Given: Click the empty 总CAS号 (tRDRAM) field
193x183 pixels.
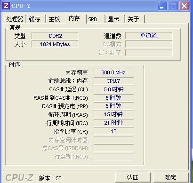Looking at the screenshot, I should (x=113, y=148).
